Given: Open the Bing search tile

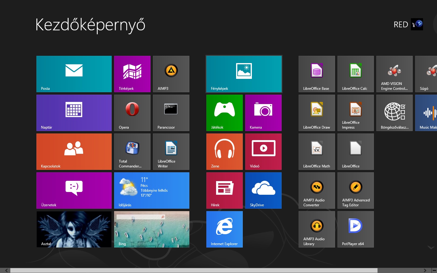Looking at the screenshot, I should [152, 229].
